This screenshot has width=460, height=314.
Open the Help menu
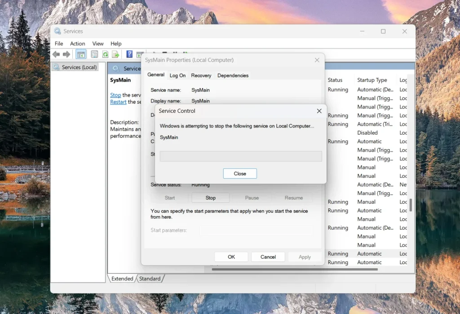(x=116, y=44)
